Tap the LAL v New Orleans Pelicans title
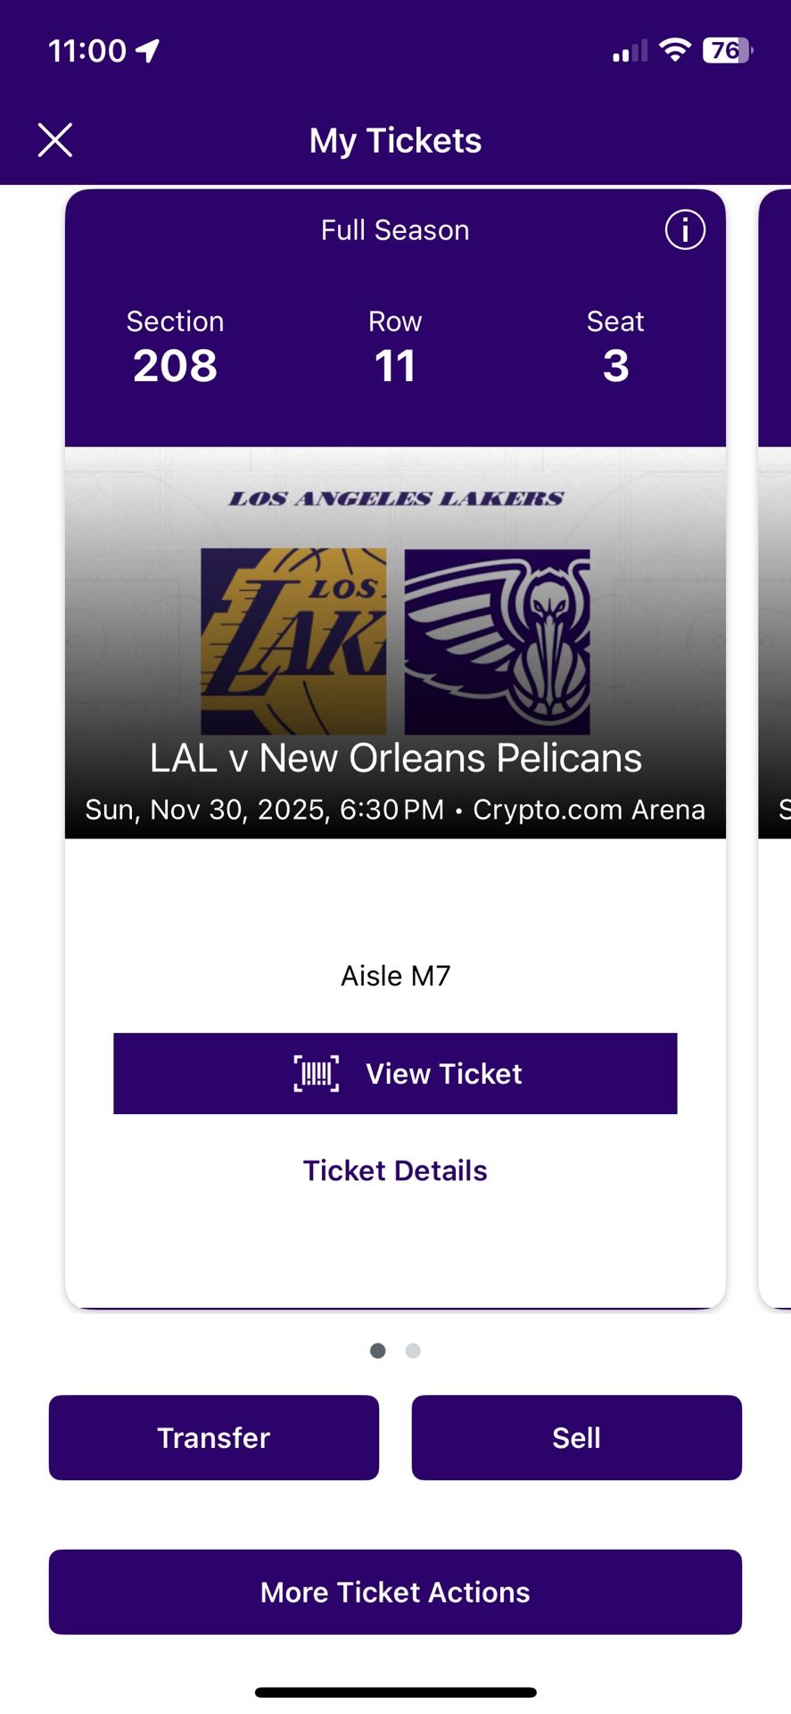Image resolution: width=791 pixels, height=1714 pixels. coord(395,758)
